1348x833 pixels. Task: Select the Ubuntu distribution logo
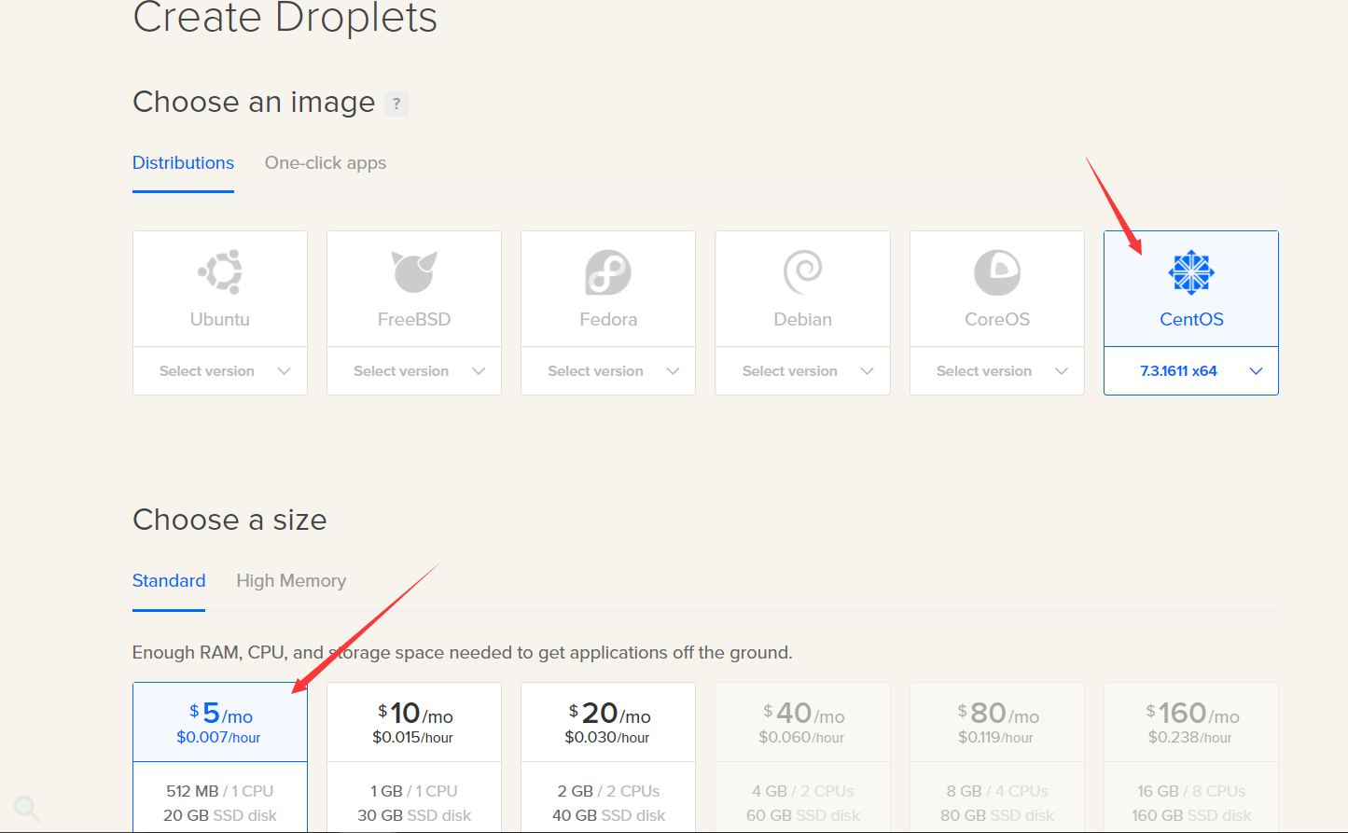[220, 272]
